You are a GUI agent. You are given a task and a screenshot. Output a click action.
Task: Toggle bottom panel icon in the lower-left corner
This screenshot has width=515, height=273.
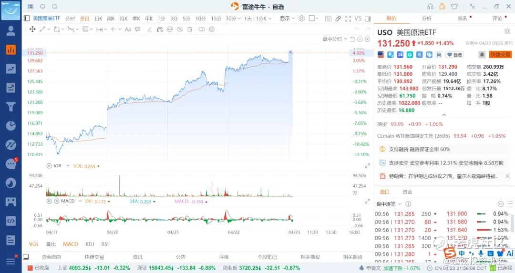(26, 257)
